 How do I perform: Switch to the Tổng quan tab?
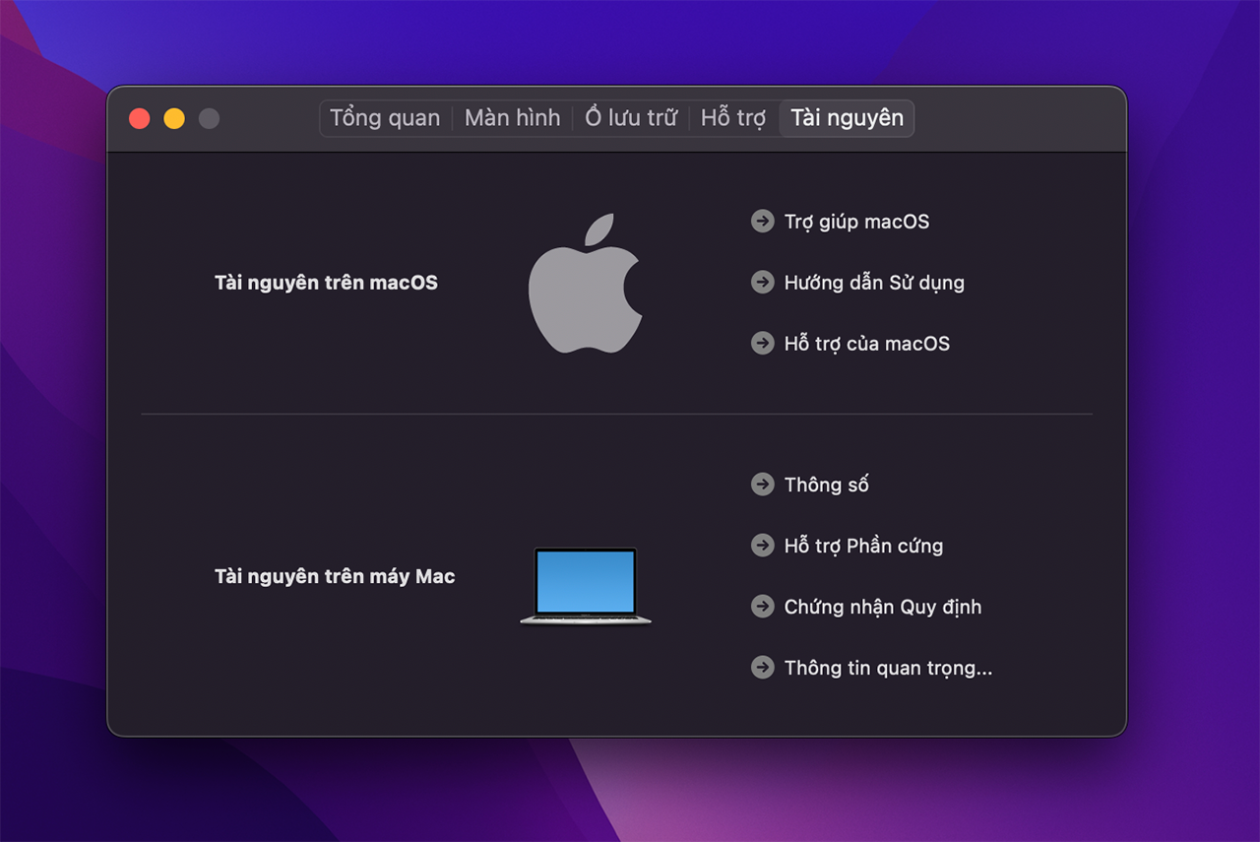385,118
